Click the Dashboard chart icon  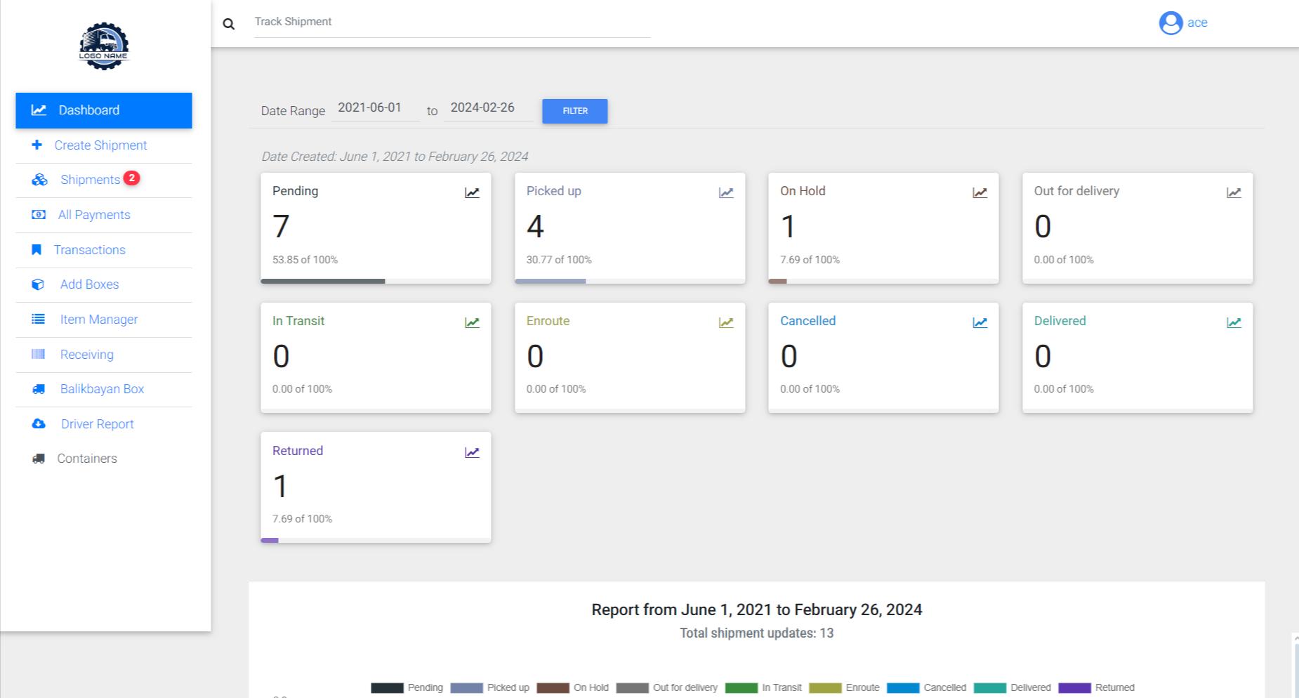click(x=39, y=110)
